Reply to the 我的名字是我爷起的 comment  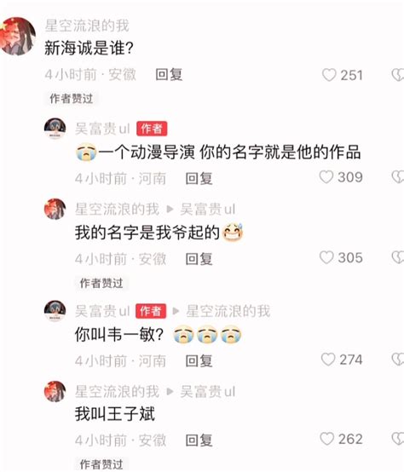point(199,259)
